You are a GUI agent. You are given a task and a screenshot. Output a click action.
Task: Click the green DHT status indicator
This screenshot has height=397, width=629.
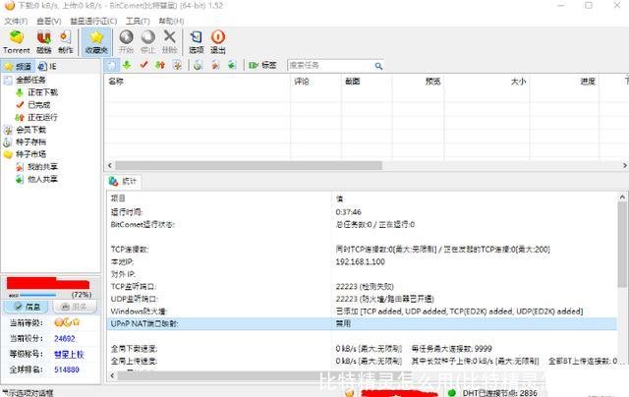pos(452,393)
